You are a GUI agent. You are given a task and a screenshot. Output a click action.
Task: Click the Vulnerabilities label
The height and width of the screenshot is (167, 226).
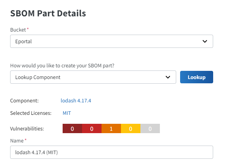pyautogui.click(x=27, y=128)
